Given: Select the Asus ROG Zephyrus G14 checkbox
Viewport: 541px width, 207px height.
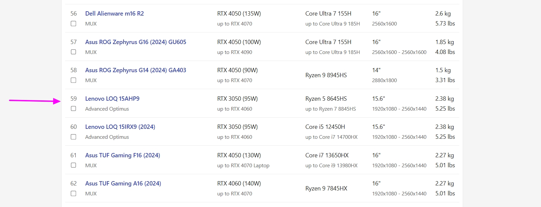Looking at the screenshot, I should click(x=73, y=80).
